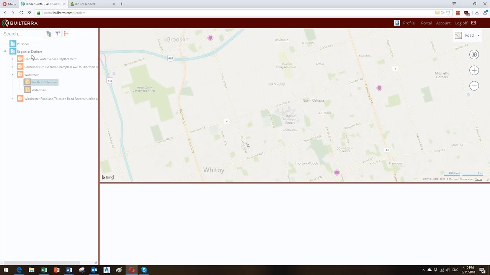
Task: Open the tree structure view icon
Action: pos(49,34)
